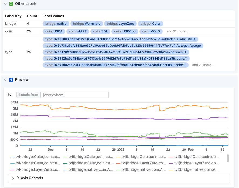Collapse the Other Labels section
The height and width of the screenshot is (188, 239).
5,4
